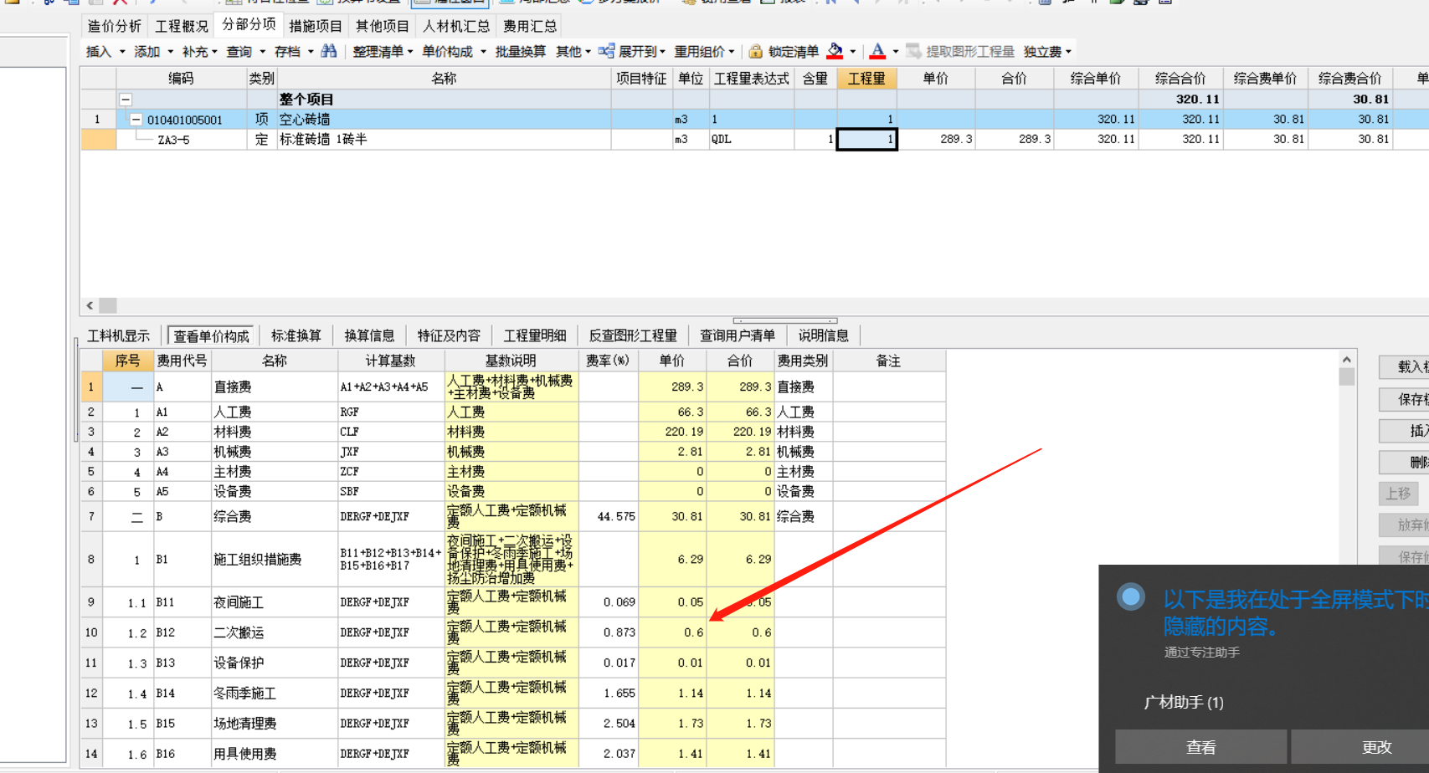1429x773 pixels.
Task: Click the 标准砖墙 1砖半 name cell
Action: tap(445, 140)
